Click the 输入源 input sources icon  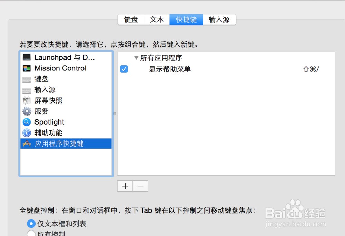(27, 90)
